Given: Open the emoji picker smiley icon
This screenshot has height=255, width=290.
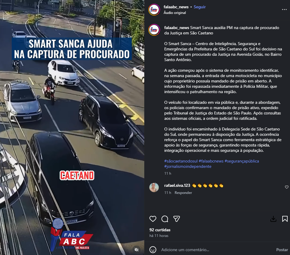Looking at the screenshot, I should tap(153, 250).
